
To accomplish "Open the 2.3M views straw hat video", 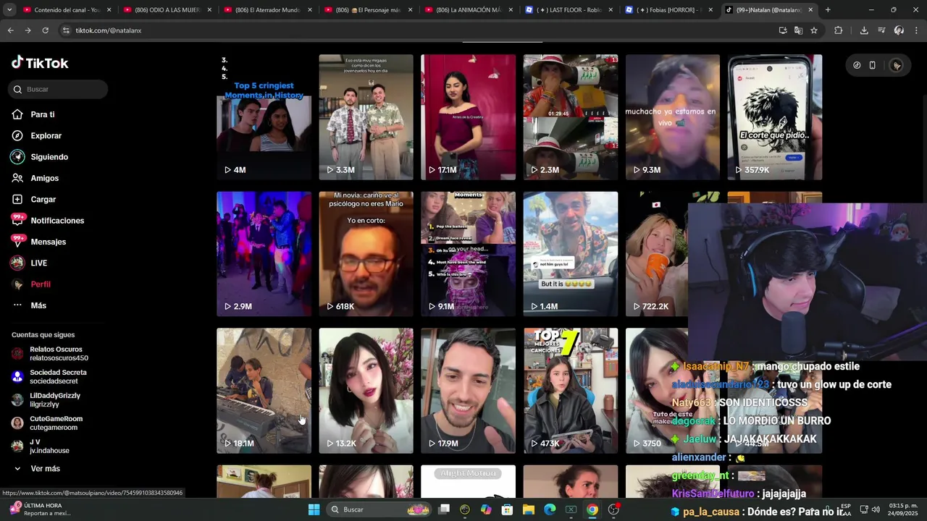I will click(x=571, y=117).
